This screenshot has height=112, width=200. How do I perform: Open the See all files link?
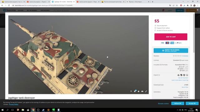click(x=185, y=87)
